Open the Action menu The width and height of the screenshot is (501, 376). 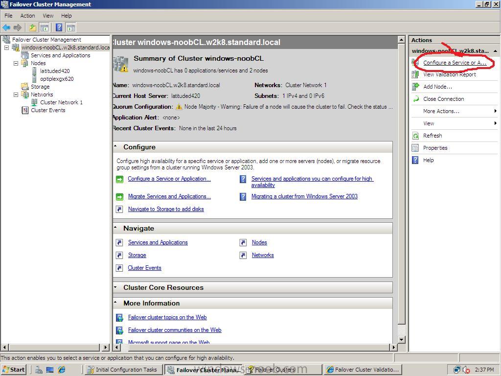pyautogui.click(x=27, y=16)
